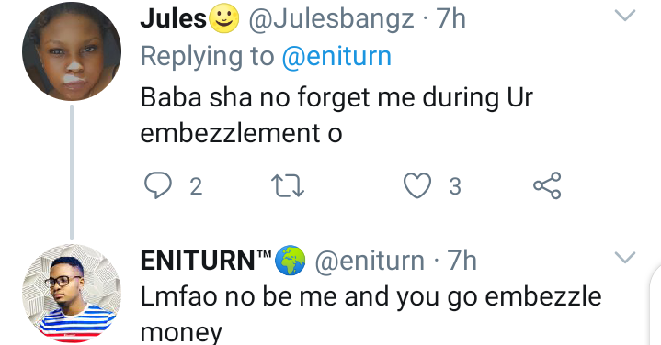This screenshot has height=345, width=661.
Task: Expand options chevron on ENITURN's tweet
Action: 625,257
